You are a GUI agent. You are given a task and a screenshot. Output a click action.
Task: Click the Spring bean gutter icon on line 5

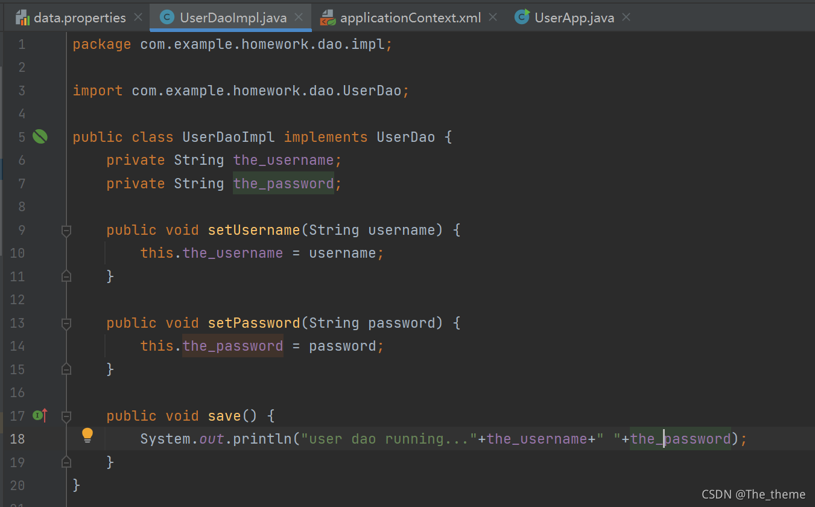(x=40, y=137)
